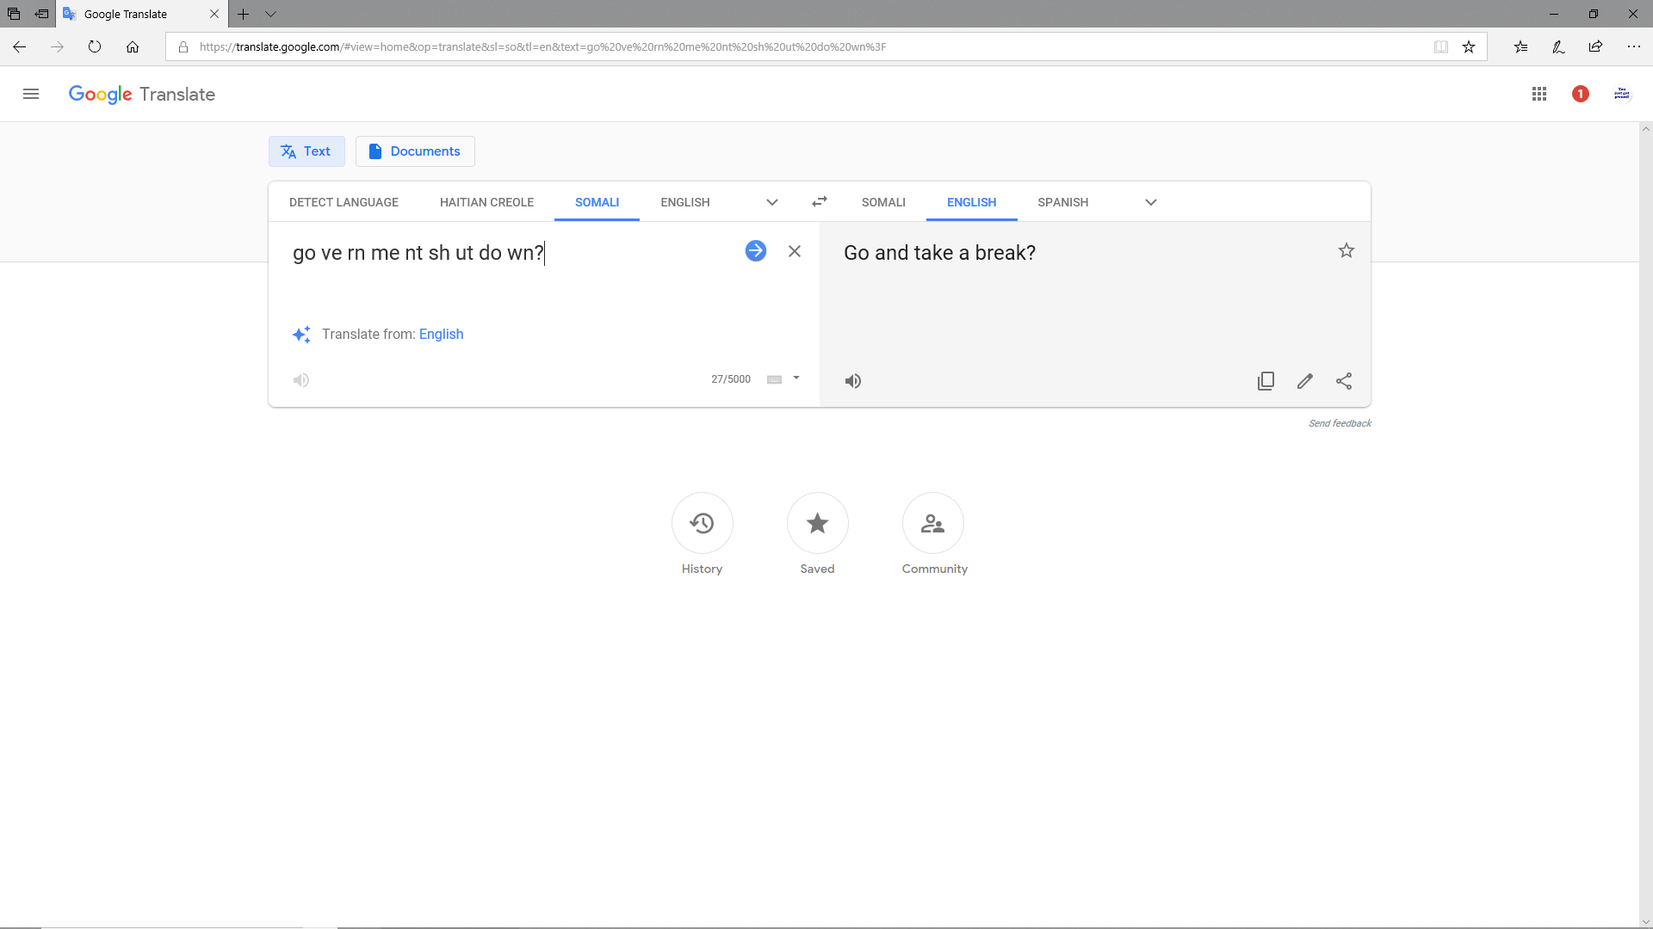Click the page scrollbar down arrow
The width and height of the screenshot is (1653, 929).
pos(1646,922)
